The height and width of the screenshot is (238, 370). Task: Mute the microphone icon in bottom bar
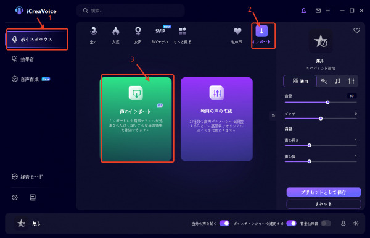pos(343,223)
